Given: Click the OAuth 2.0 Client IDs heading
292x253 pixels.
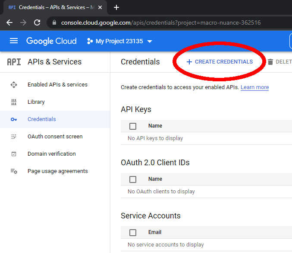Looking at the screenshot, I should pyautogui.click(x=155, y=163).
